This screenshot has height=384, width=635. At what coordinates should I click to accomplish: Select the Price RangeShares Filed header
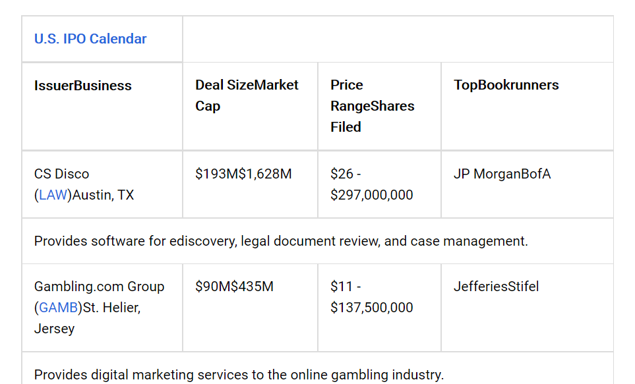[x=379, y=107]
